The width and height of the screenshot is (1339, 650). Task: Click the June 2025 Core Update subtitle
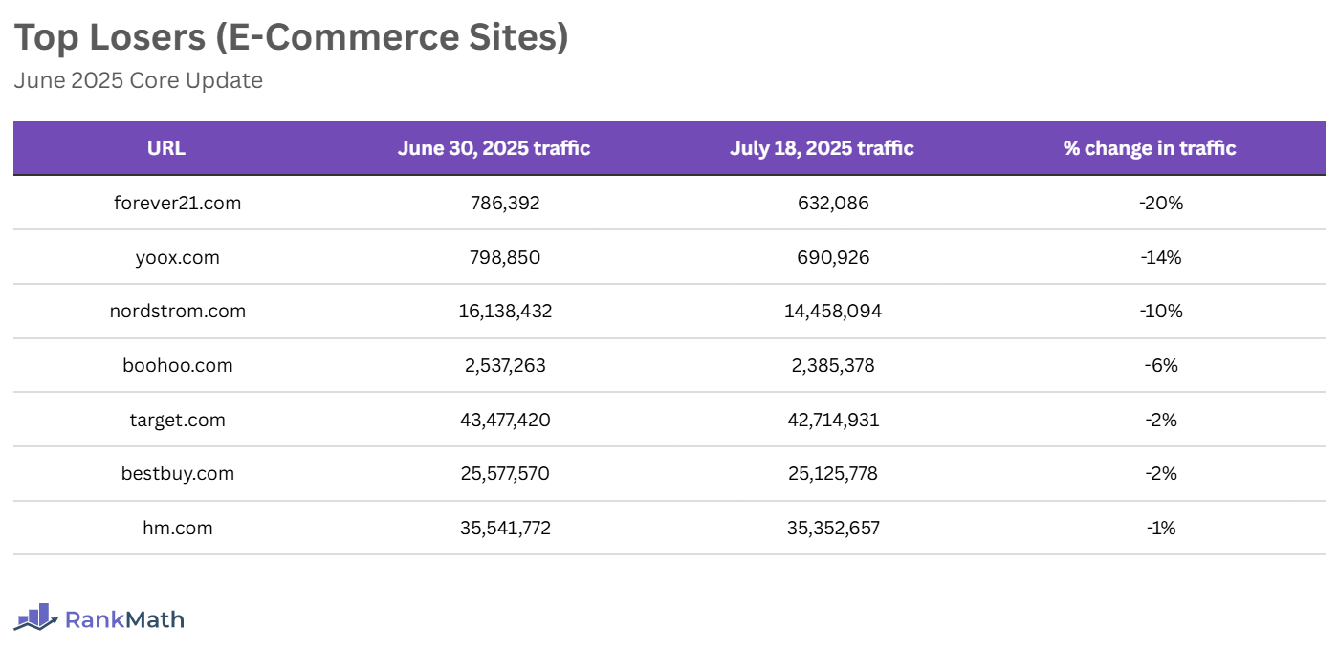coord(138,80)
